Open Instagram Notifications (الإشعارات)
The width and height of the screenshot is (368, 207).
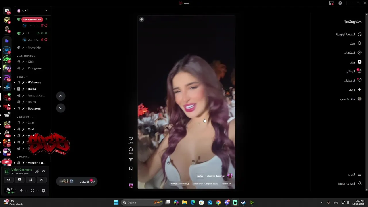(352, 80)
